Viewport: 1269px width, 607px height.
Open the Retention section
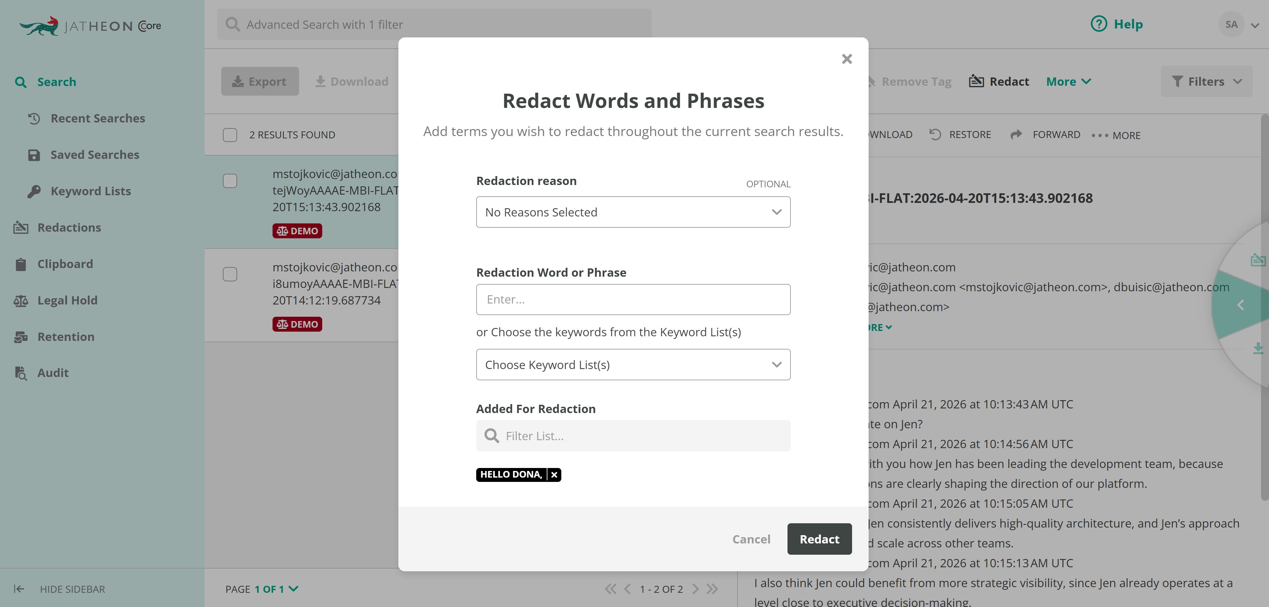pos(66,337)
